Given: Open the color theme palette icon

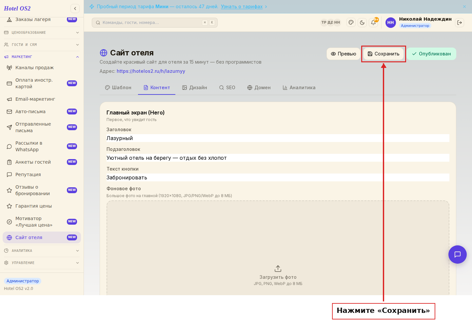Looking at the screenshot, I should point(351,23).
